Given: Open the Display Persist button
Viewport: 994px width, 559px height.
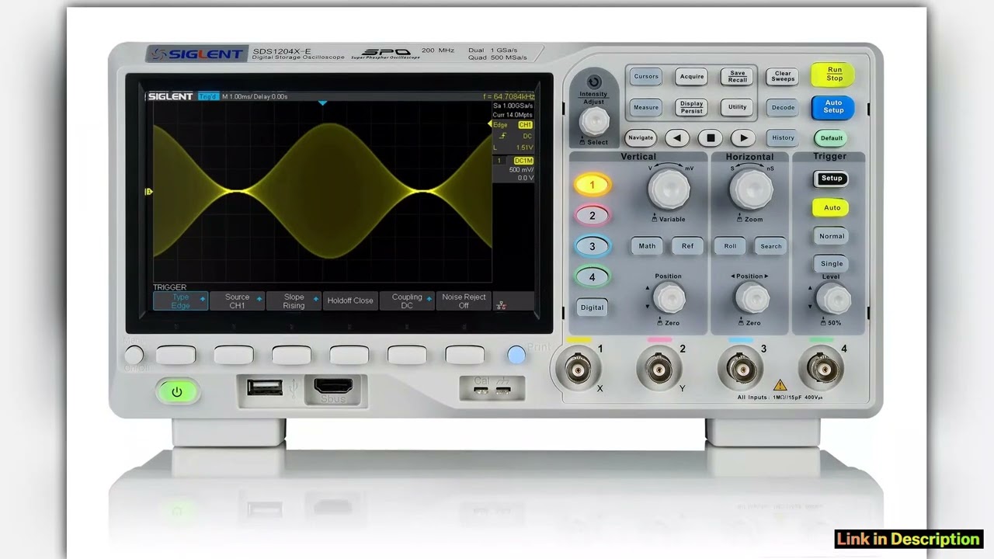Looking at the screenshot, I should coord(691,107).
